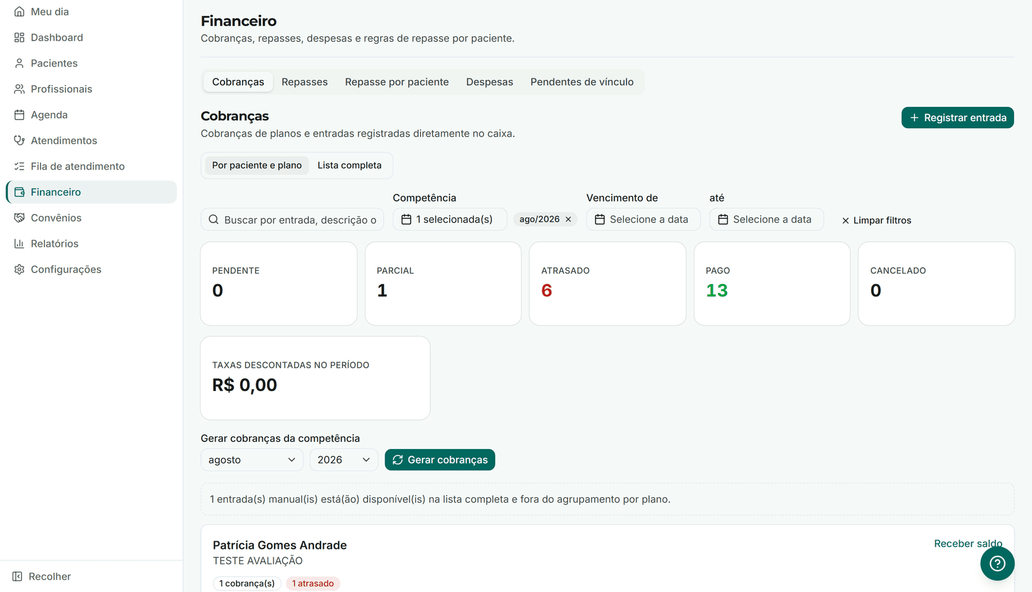Click the Atendimentos stethoscope icon
Viewport: 1032px width, 592px height.
click(19, 140)
